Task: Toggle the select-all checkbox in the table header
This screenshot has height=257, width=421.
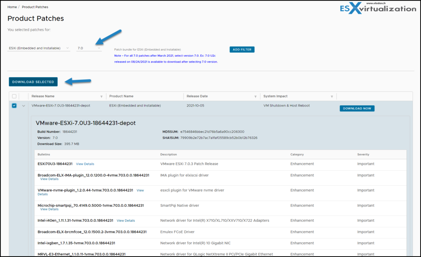Action: click(x=14, y=96)
